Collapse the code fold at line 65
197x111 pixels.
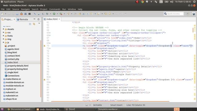pyautogui.click(x=50, y=33)
